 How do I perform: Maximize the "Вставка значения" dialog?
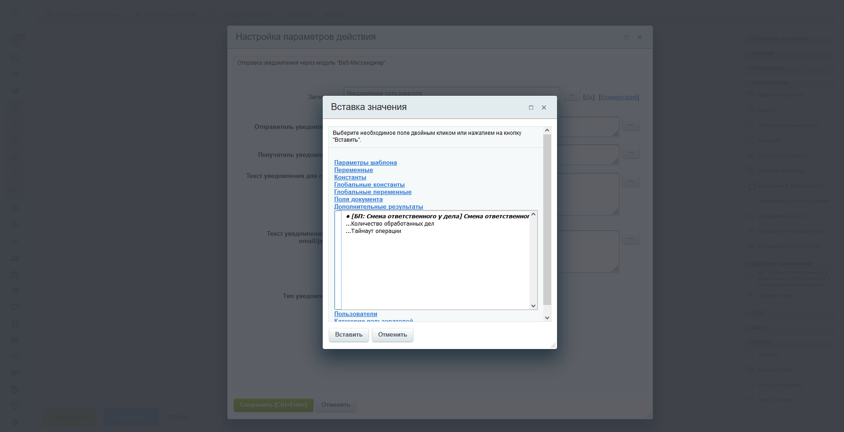click(x=531, y=108)
